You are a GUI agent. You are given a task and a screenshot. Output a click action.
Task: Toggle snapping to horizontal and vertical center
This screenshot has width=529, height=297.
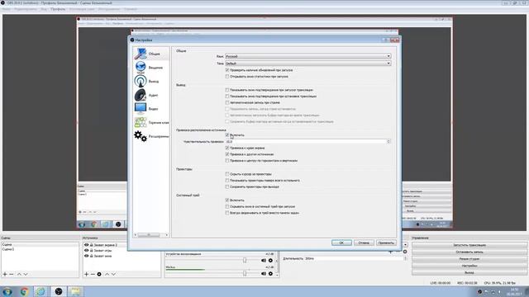pos(227,161)
